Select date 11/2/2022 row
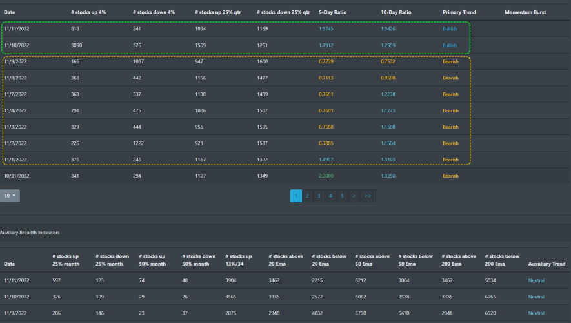Viewport: 571px width, 323px height. (x=15, y=143)
